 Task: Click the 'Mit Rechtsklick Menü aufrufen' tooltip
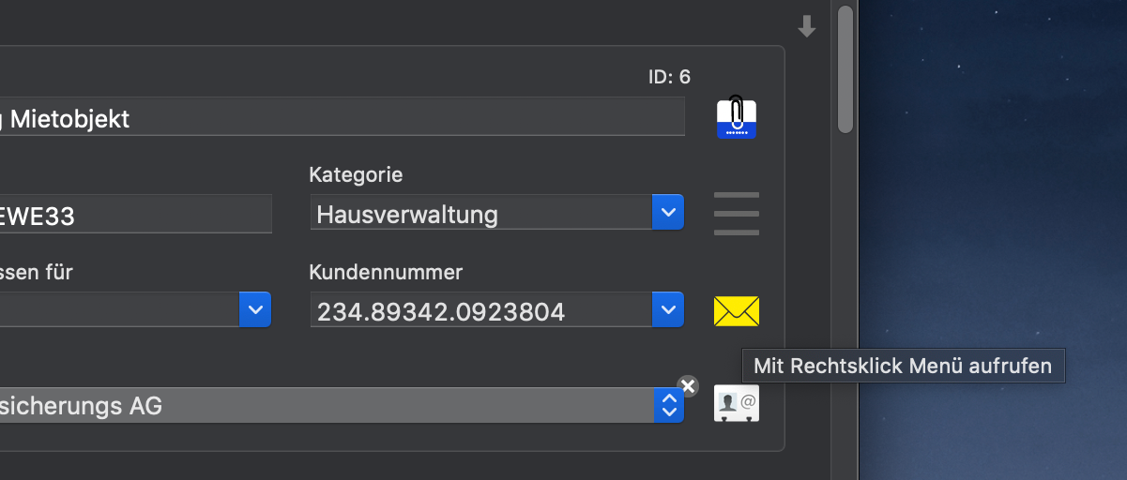coord(903,365)
